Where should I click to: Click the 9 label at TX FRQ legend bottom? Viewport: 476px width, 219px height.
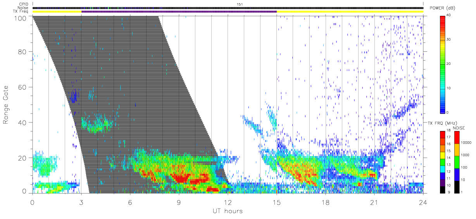pyautogui.click(x=449, y=192)
